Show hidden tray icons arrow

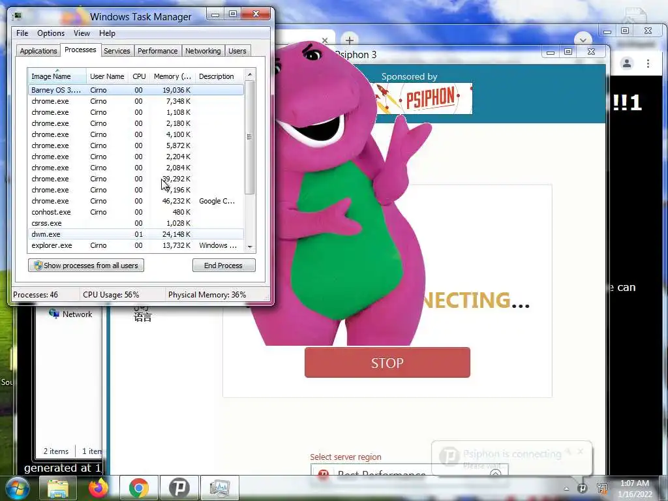pyautogui.click(x=566, y=489)
